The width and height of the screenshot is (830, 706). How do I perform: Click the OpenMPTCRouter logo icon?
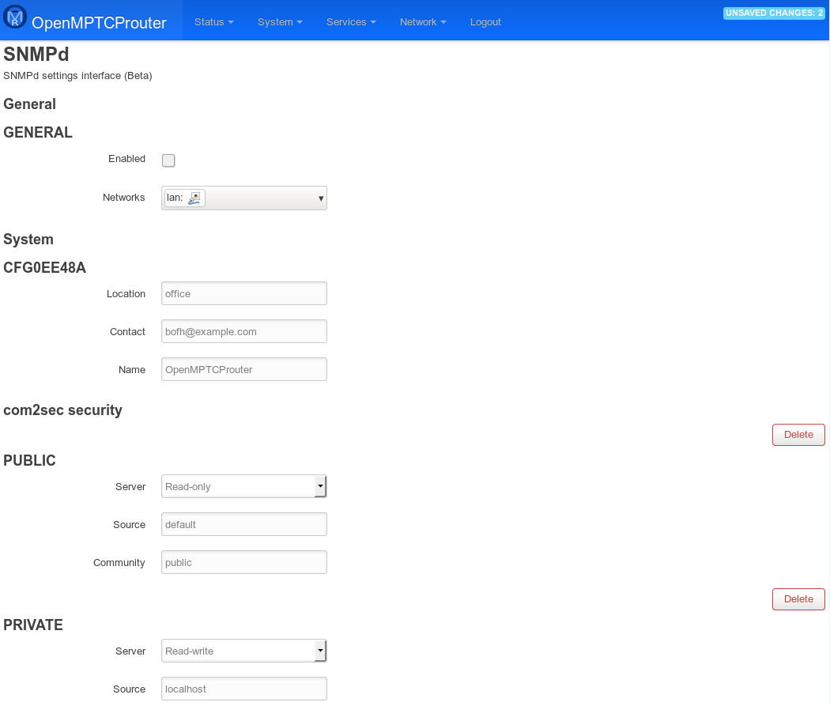pyautogui.click(x=15, y=17)
